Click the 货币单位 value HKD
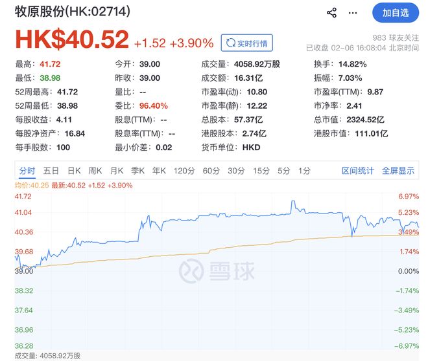This screenshot has width=428, height=361. 252,148
